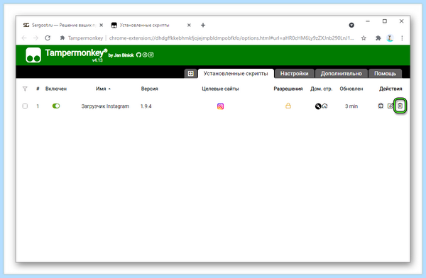
Task: Open the Помощь tab
Action: 385,74
